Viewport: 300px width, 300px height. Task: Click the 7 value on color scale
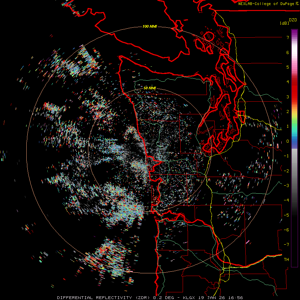[x=288, y=37]
